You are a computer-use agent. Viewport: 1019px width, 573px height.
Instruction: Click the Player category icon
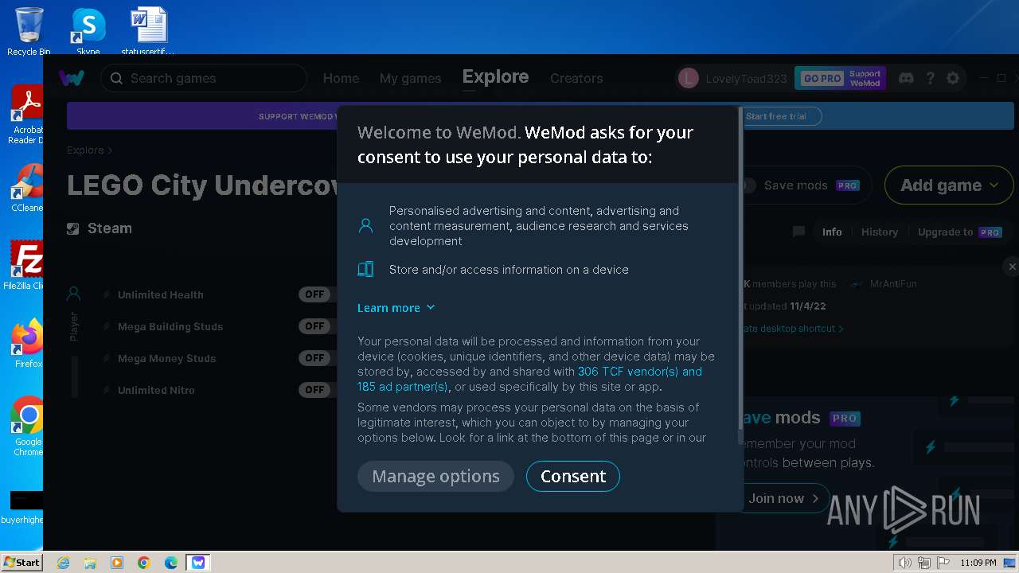point(73,294)
